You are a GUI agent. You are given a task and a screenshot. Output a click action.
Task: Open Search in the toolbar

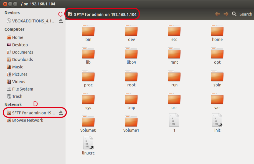[x=242, y=14]
